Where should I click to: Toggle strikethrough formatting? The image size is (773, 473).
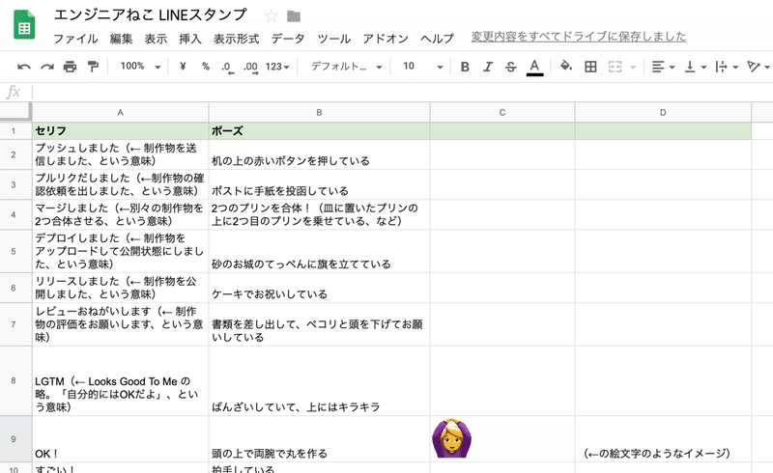511,67
